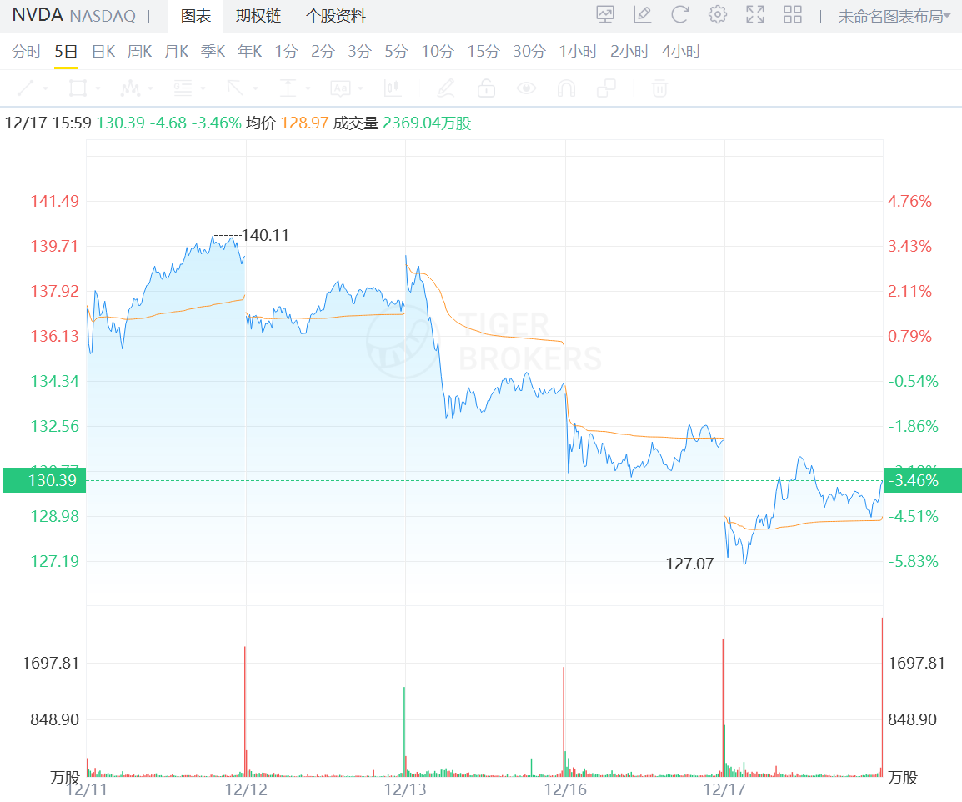Select the 分时 timeframe

27,51
